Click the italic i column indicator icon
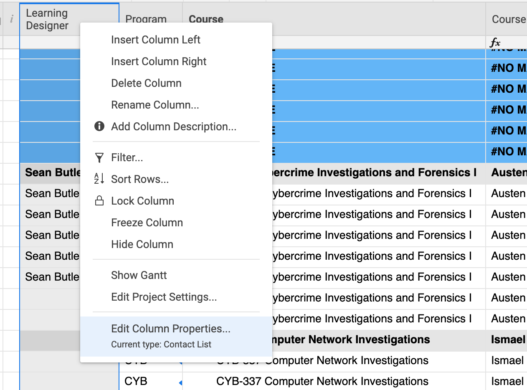Viewport: 527px width, 390px height. (11, 19)
